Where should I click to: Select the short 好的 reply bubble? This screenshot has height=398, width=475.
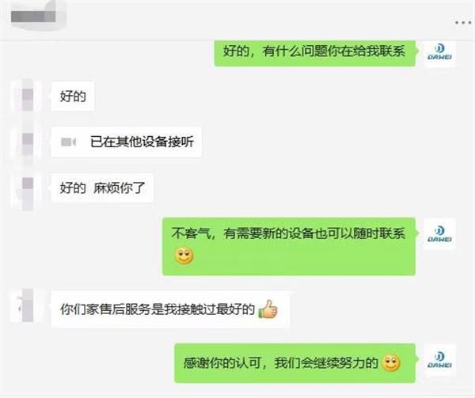pos(73,97)
